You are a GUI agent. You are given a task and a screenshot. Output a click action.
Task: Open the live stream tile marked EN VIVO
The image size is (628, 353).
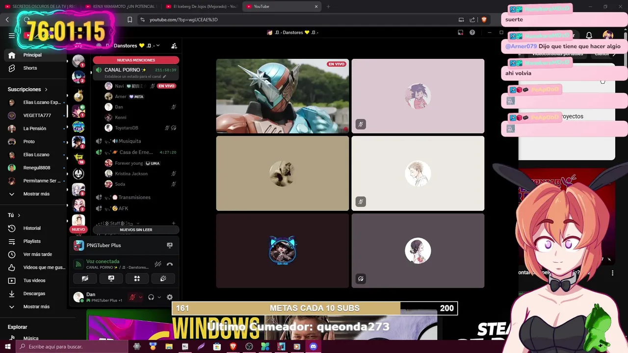[x=283, y=96]
